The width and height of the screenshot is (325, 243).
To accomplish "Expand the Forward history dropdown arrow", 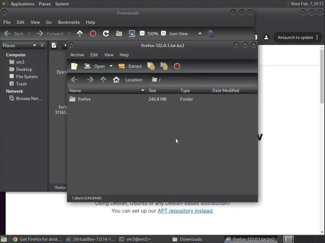I will tap(70, 34).
